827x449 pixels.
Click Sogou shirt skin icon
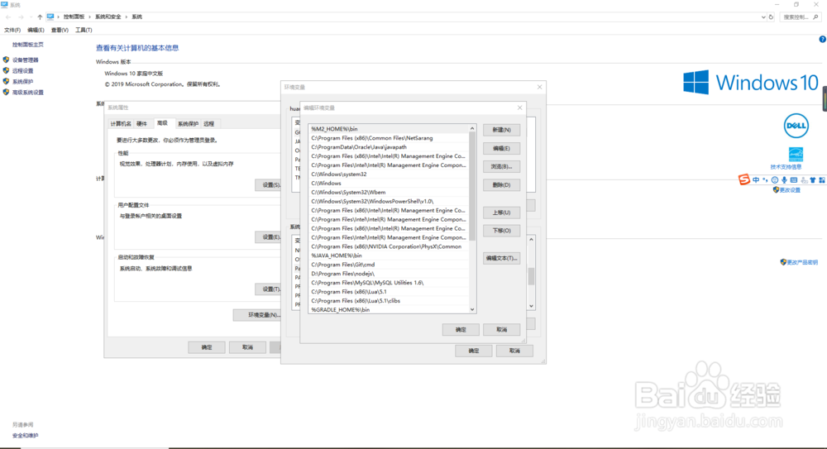click(x=813, y=180)
